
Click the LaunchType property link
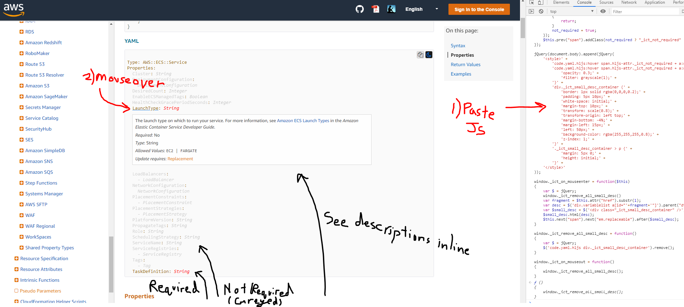coord(145,108)
